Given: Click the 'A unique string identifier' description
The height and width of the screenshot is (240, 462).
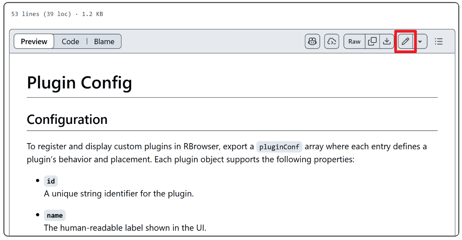Looking at the screenshot, I should point(118,194).
